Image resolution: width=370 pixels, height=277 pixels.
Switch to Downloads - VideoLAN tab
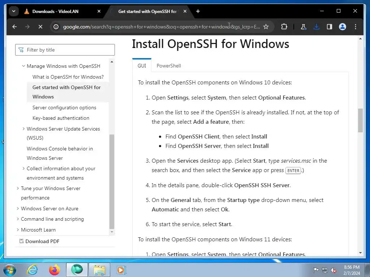[55, 11]
